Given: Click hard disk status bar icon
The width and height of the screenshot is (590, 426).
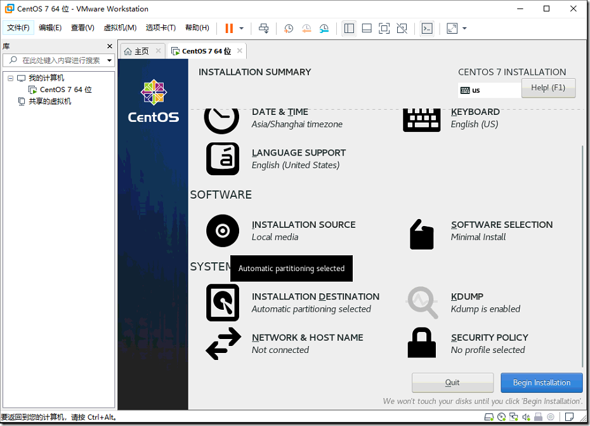Looking at the screenshot, I should (488, 417).
